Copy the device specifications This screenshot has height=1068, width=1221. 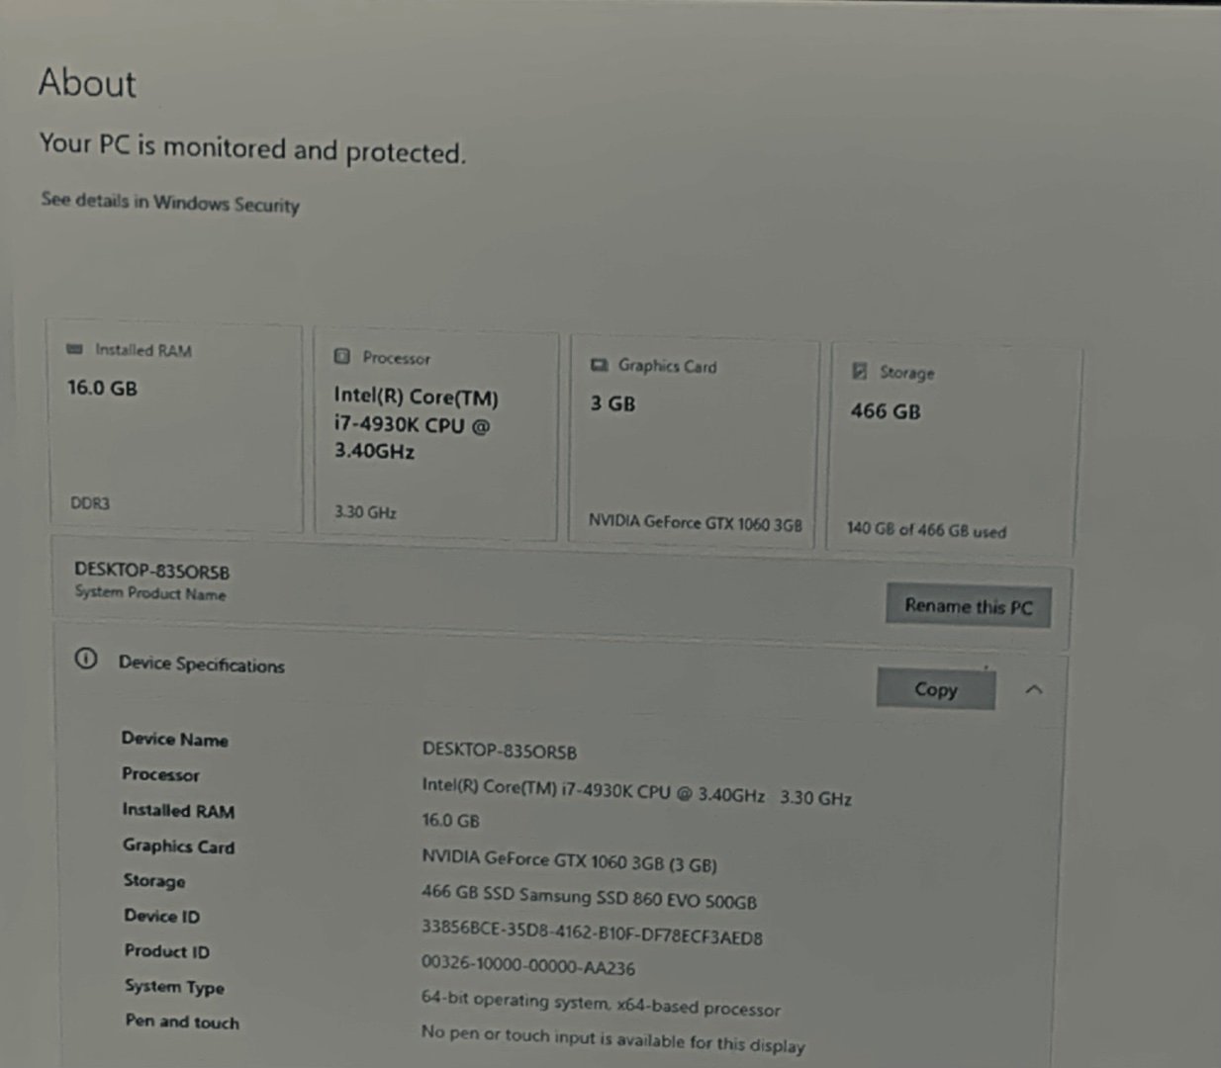(x=935, y=688)
